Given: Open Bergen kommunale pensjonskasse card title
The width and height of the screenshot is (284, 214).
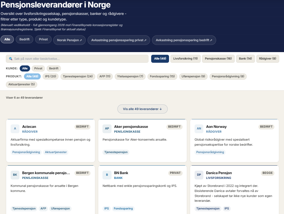Looking at the screenshot, I should coord(46,173).
